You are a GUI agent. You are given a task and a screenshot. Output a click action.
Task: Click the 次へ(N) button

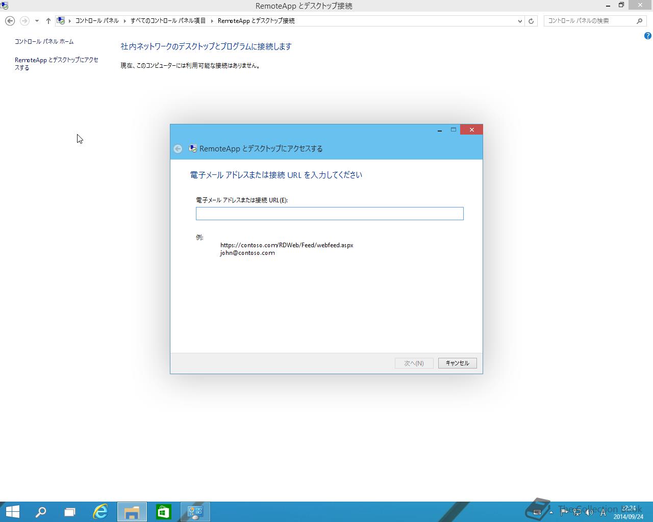(414, 363)
